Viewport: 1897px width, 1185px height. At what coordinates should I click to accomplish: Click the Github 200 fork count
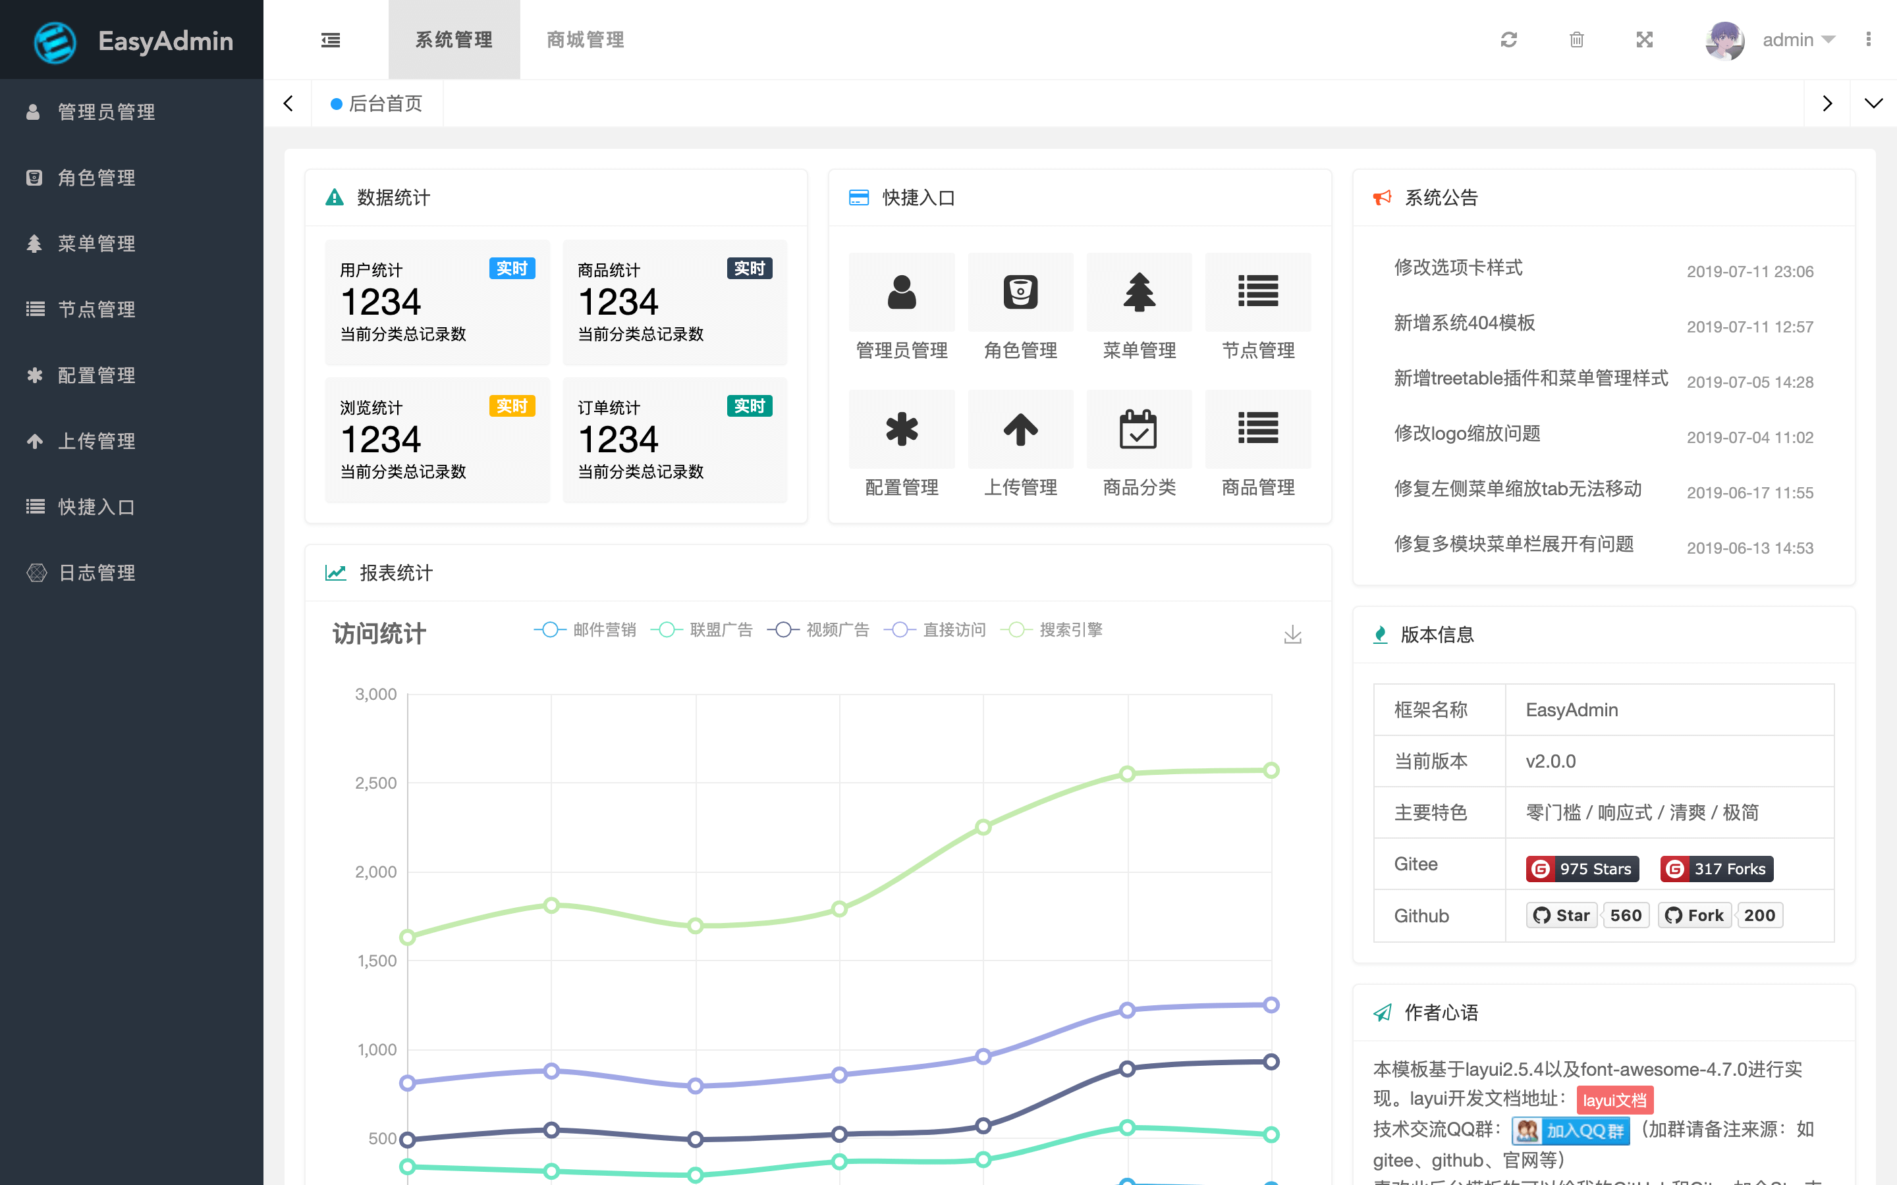(x=1760, y=914)
